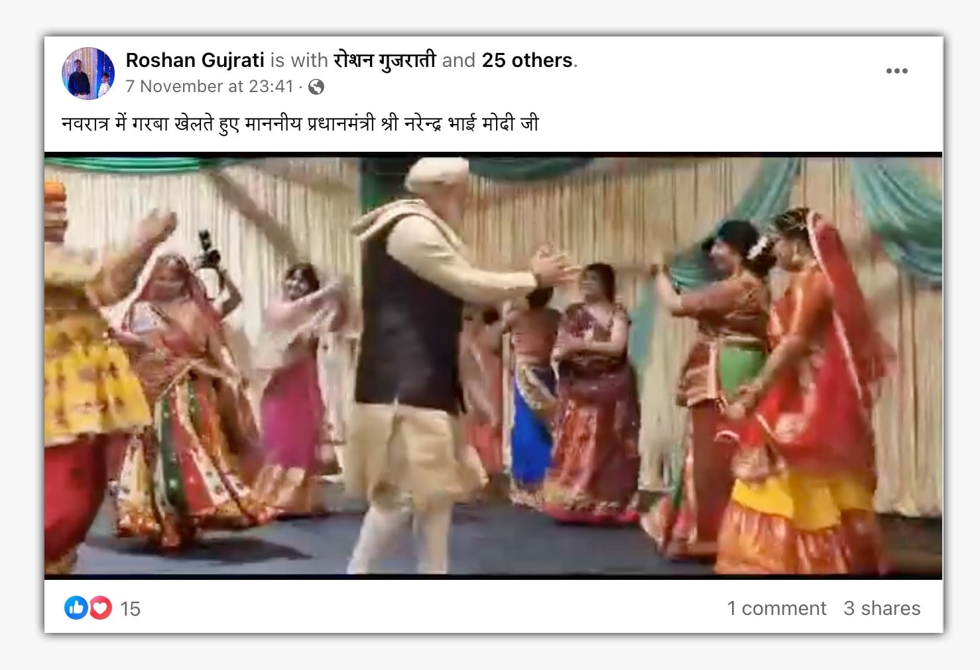View who reacted via the 15 count

click(130, 608)
